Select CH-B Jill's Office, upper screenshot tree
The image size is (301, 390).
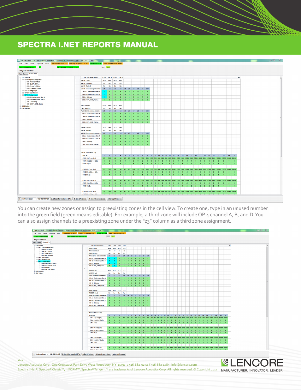coord(33,84)
